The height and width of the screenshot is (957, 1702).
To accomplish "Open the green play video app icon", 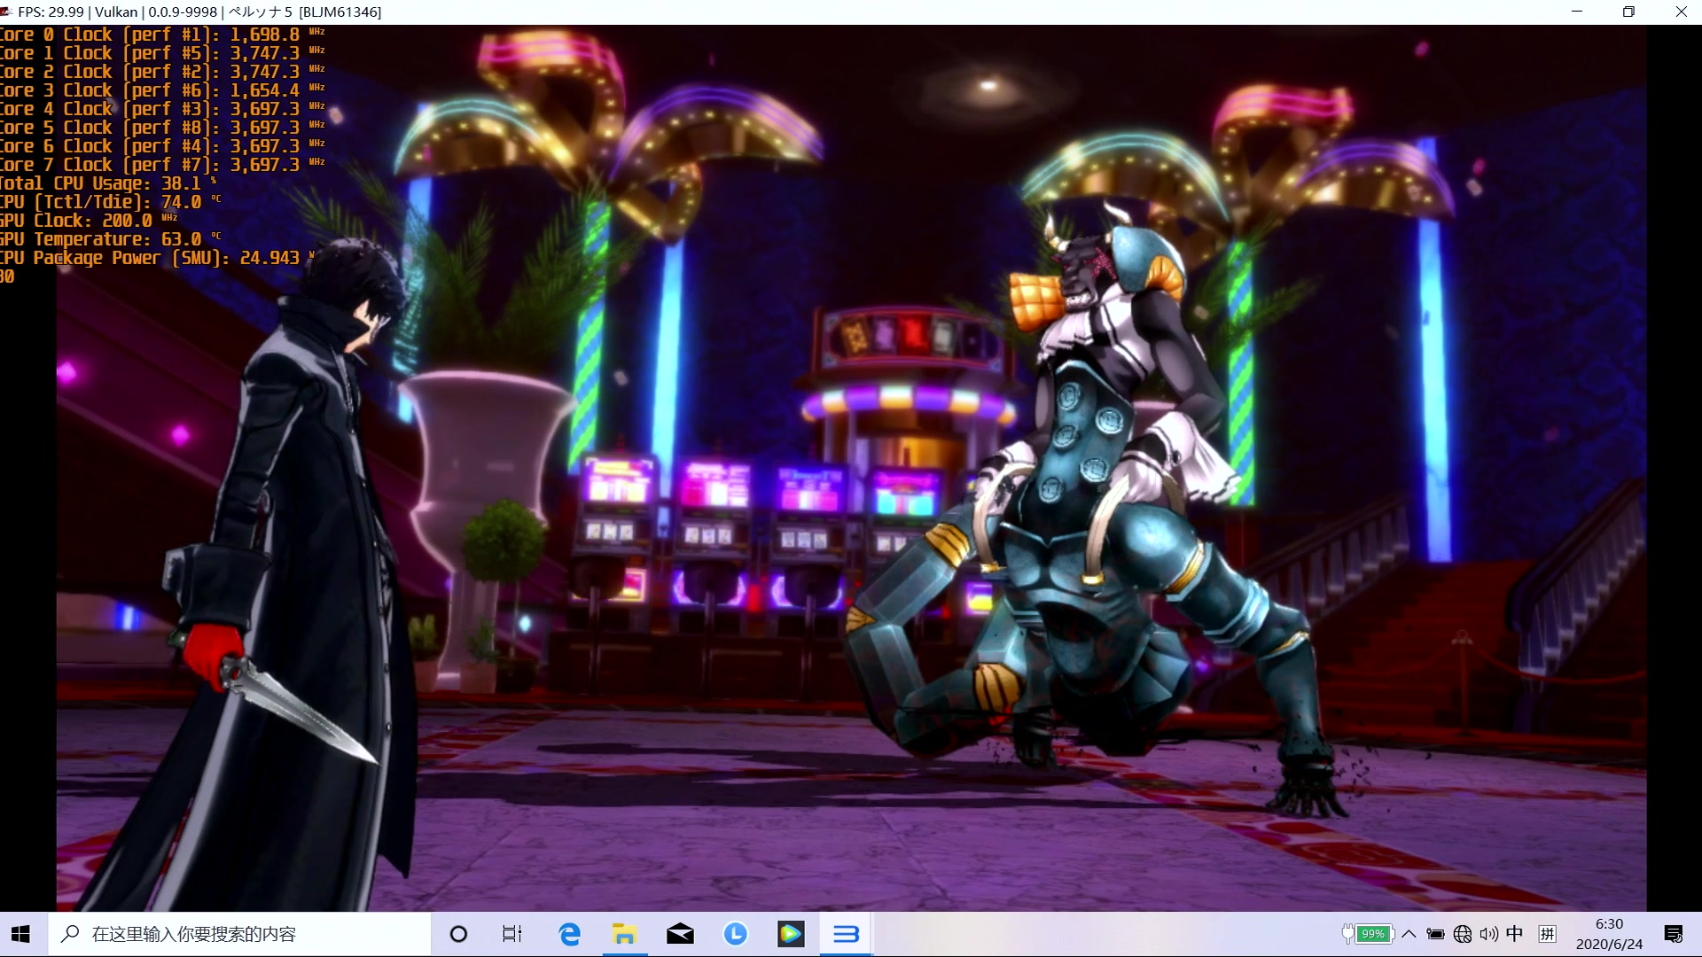I will point(791,934).
